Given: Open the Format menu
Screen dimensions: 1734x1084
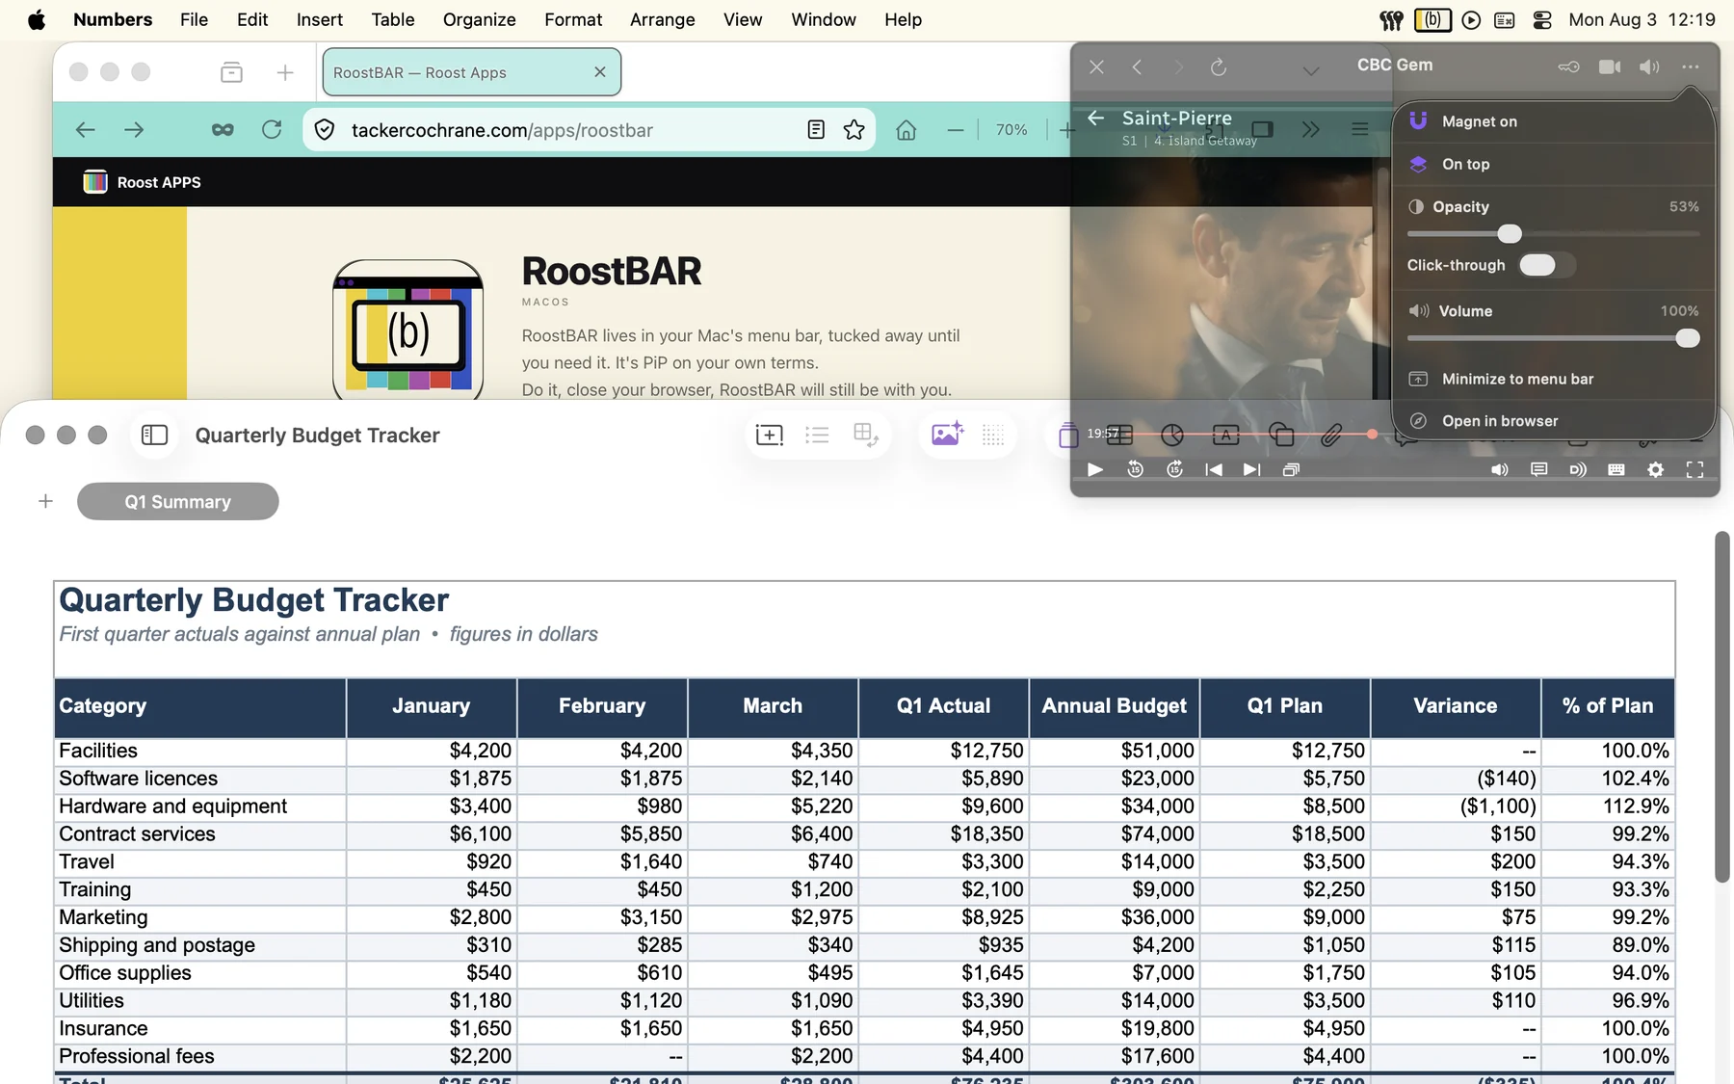Looking at the screenshot, I should [x=573, y=19].
